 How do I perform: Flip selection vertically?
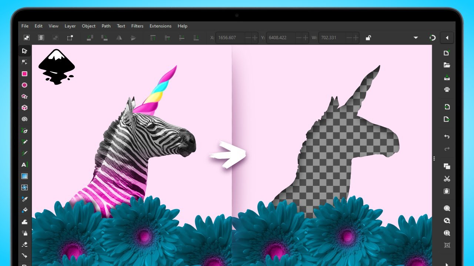pyautogui.click(x=134, y=38)
